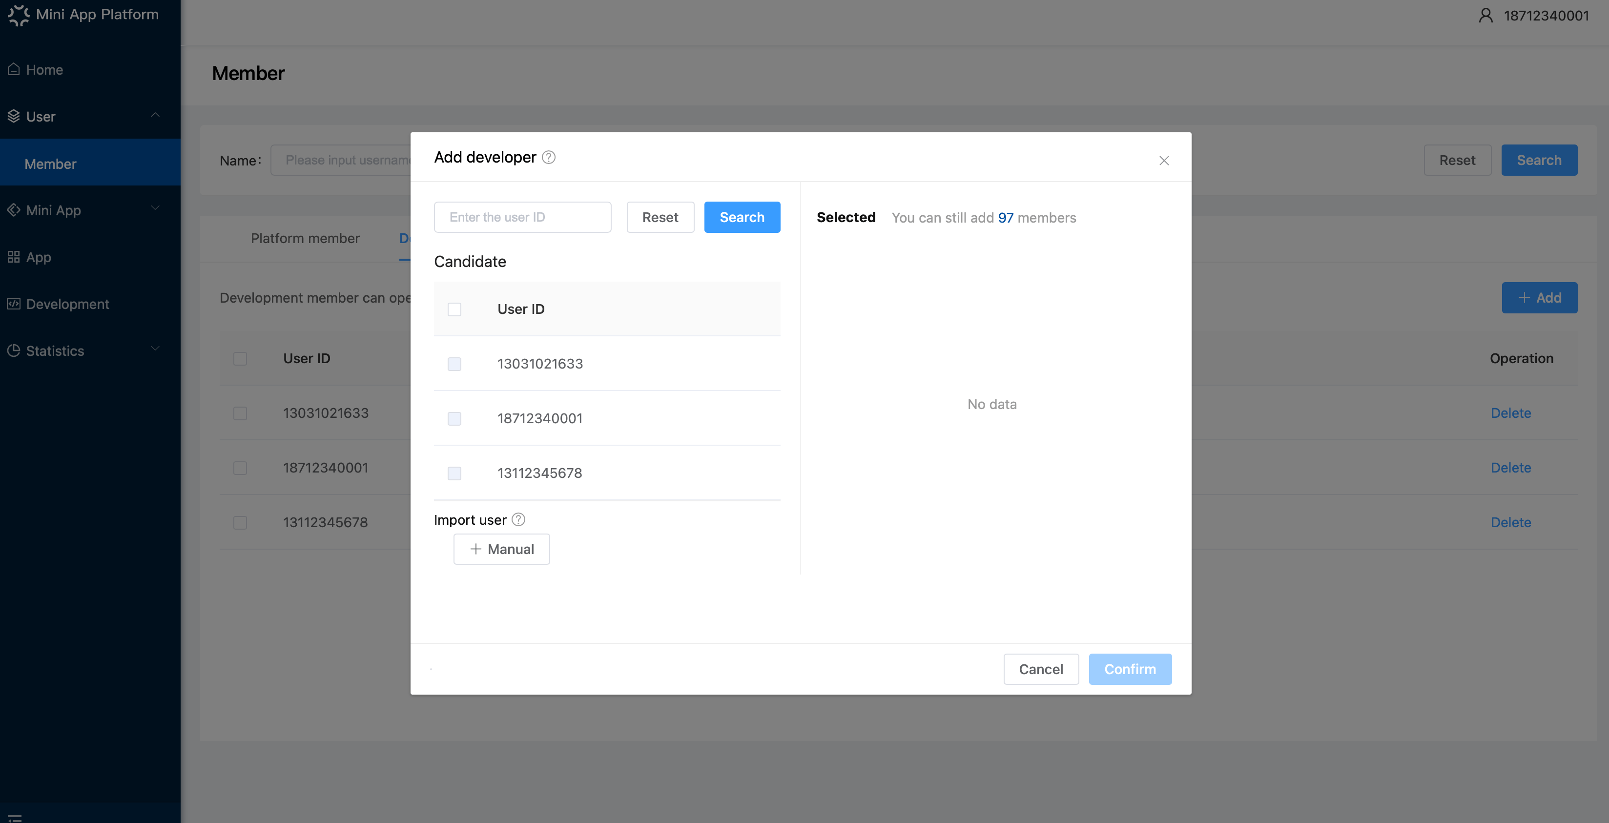Check candidate 18712340001 in the dialog
The height and width of the screenshot is (823, 1609).
454,418
